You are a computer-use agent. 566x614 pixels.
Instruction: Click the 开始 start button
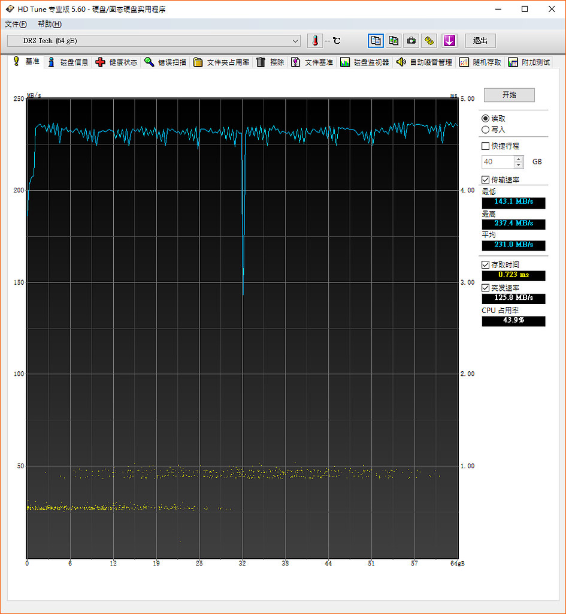[509, 95]
